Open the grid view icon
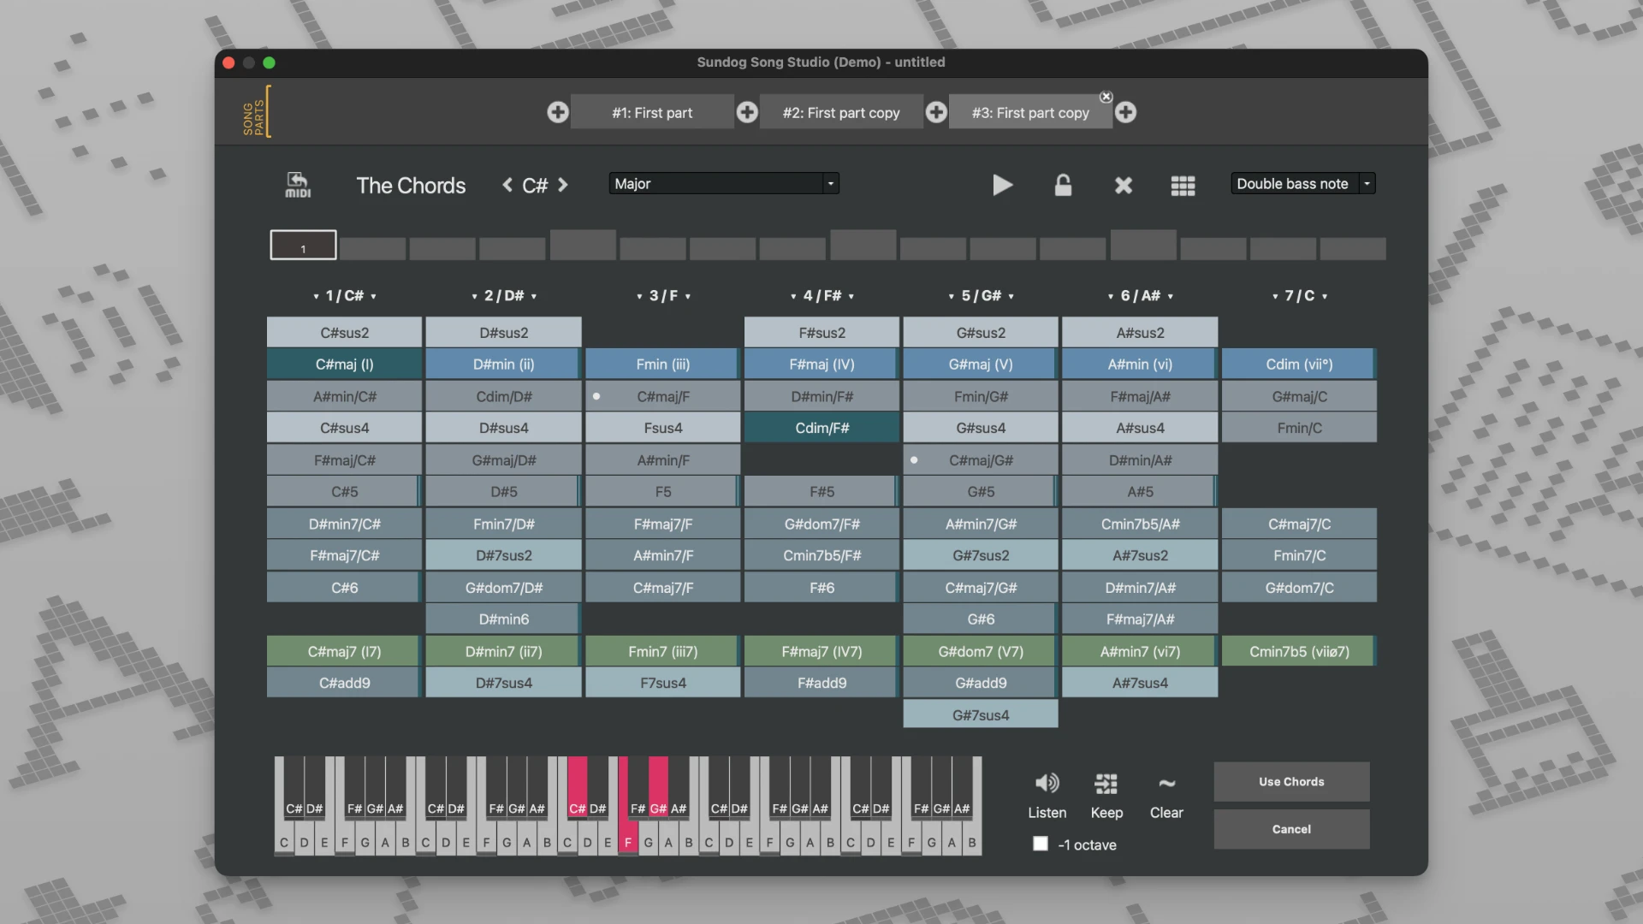This screenshot has width=1643, height=924. [1183, 185]
